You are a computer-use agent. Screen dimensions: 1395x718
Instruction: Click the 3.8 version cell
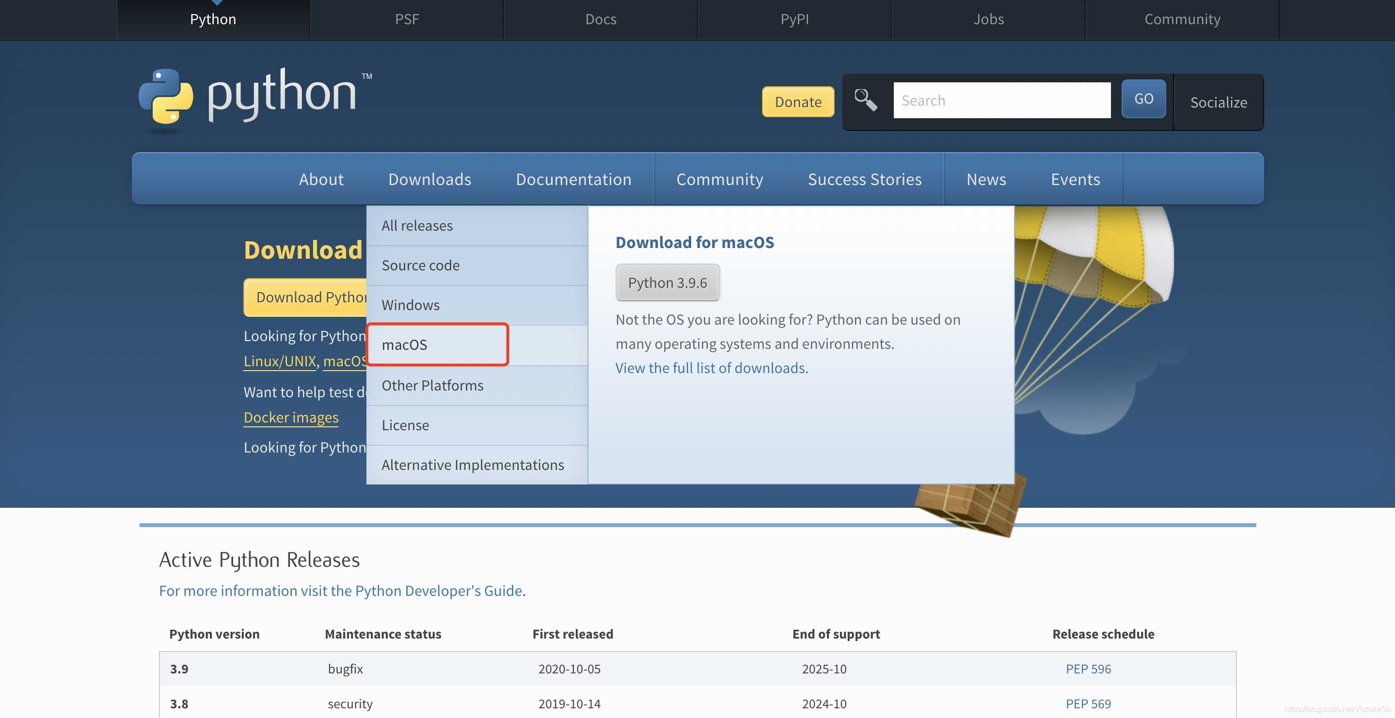(179, 704)
